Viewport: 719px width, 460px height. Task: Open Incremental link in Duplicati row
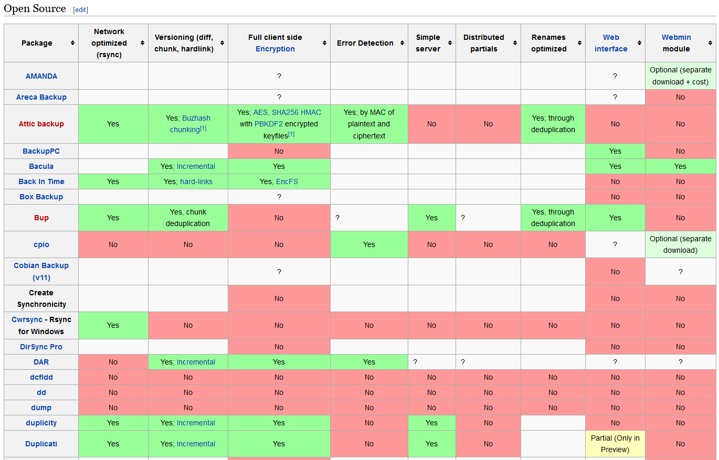coord(196,444)
